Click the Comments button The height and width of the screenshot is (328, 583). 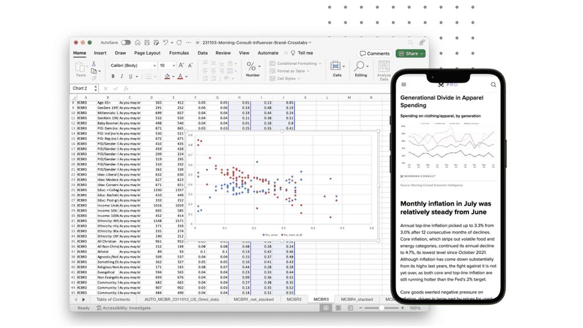(x=375, y=53)
